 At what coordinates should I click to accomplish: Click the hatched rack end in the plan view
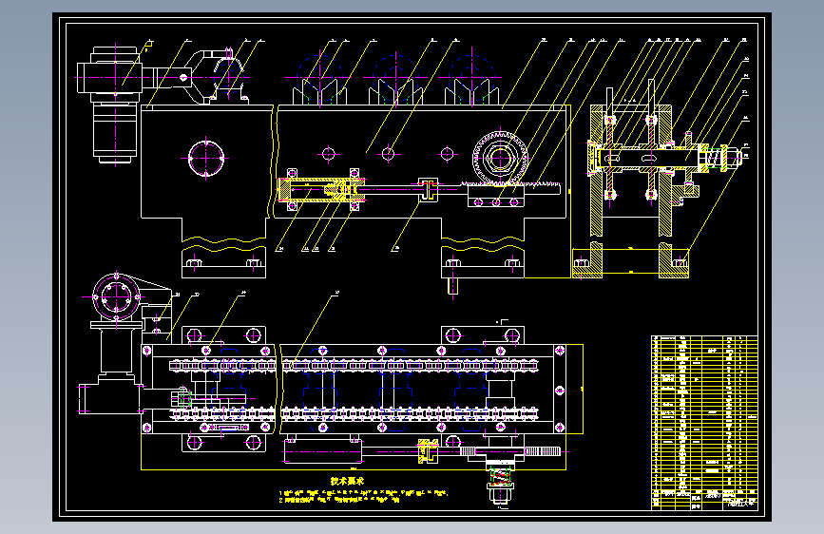tap(543, 451)
